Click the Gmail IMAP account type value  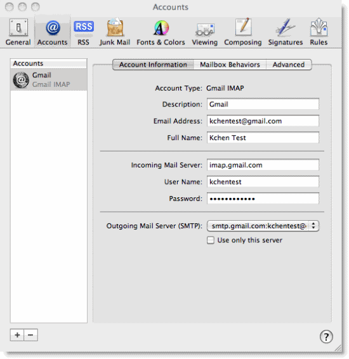pyautogui.click(x=225, y=88)
